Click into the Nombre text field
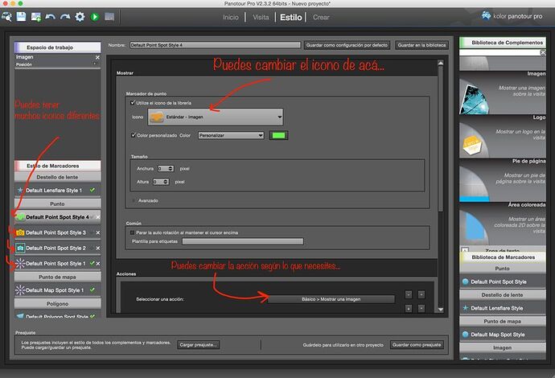 point(215,45)
